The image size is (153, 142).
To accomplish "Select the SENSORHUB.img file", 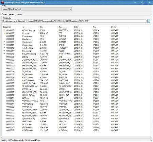I will click(28, 119).
